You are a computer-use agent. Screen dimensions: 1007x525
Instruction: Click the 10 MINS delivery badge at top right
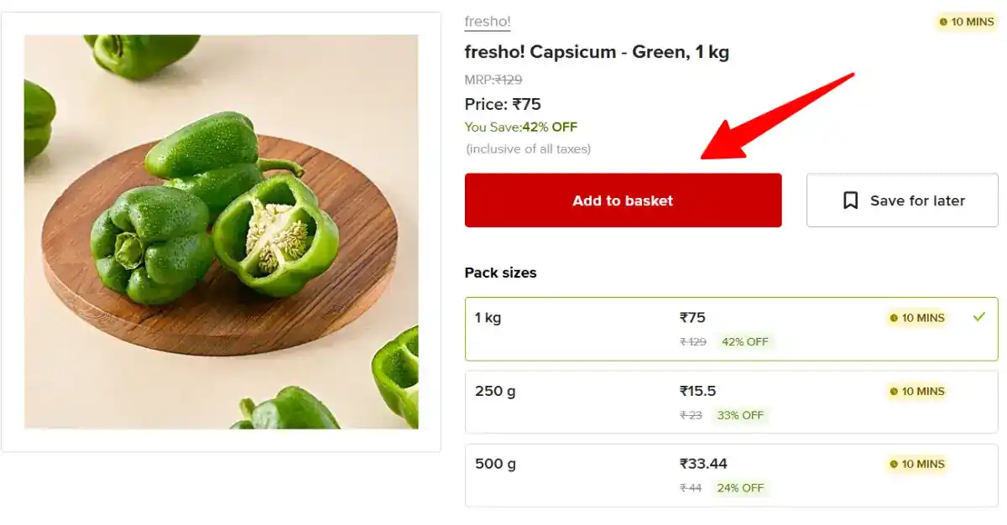click(x=967, y=23)
